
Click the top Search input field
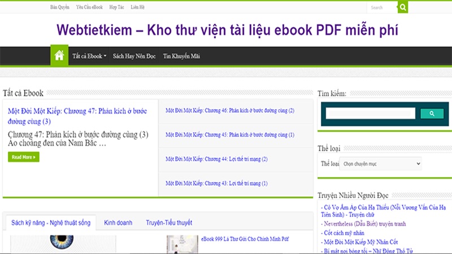(383, 7)
